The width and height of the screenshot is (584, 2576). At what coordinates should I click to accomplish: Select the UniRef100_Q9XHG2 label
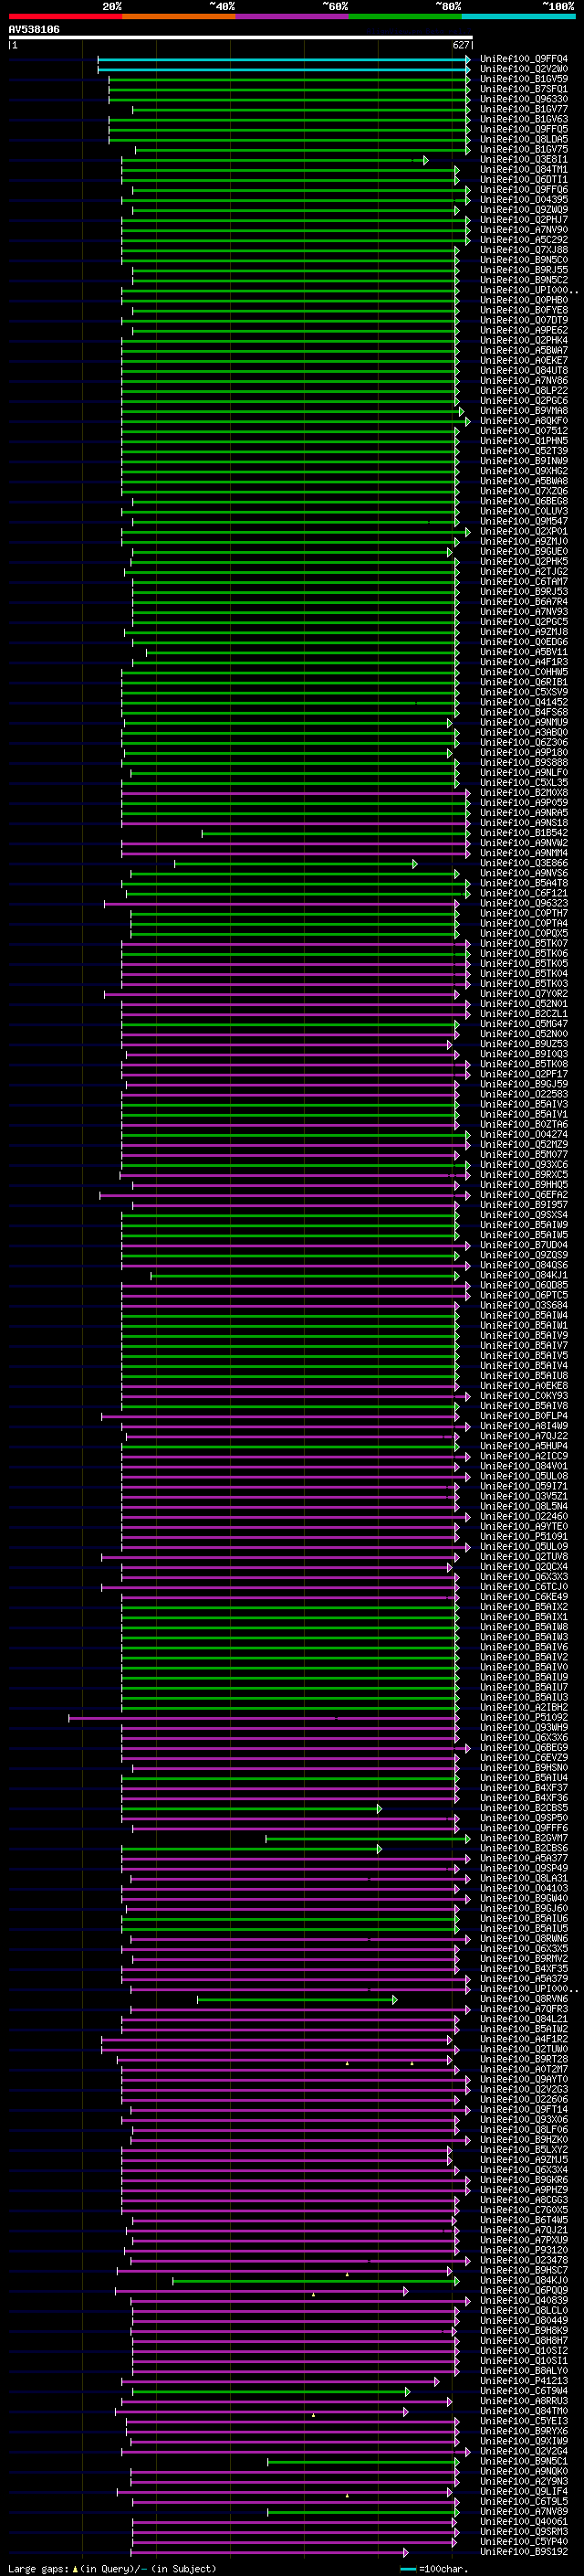[524, 471]
